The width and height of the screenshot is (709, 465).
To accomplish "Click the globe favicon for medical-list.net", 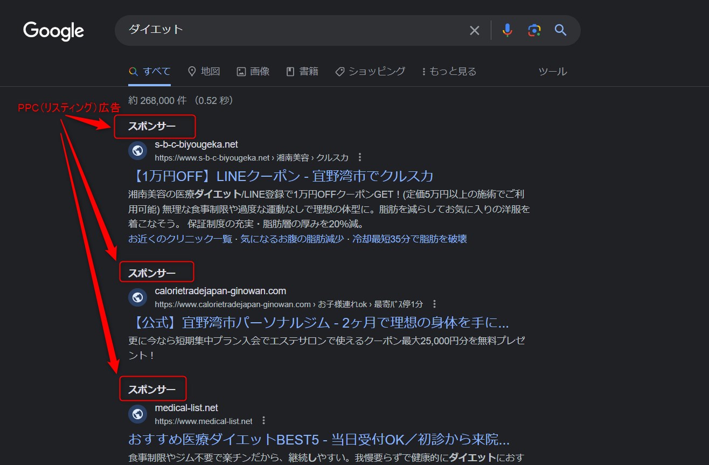I will [137, 414].
